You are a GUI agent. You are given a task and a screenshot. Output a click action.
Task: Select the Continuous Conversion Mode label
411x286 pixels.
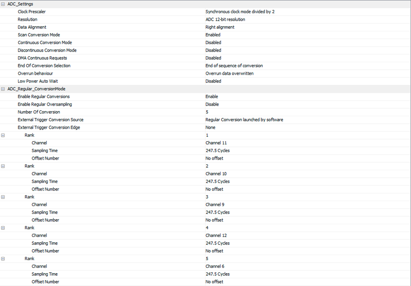pyautogui.click(x=44, y=42)
